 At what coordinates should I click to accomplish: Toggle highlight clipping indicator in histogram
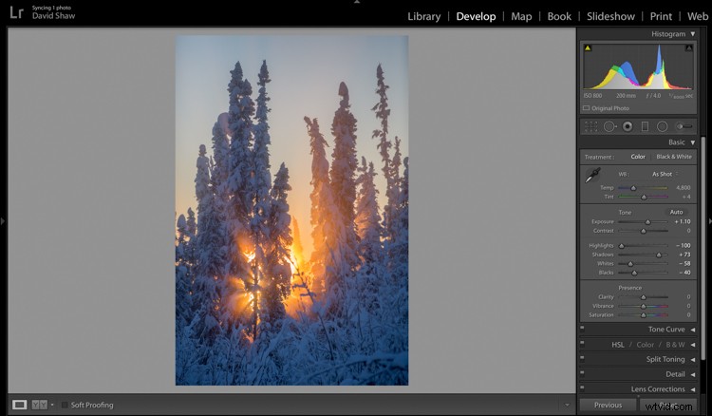[x=689, y=47]
